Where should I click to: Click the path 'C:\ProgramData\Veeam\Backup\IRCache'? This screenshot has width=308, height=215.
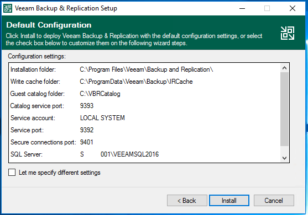[136, 82]
